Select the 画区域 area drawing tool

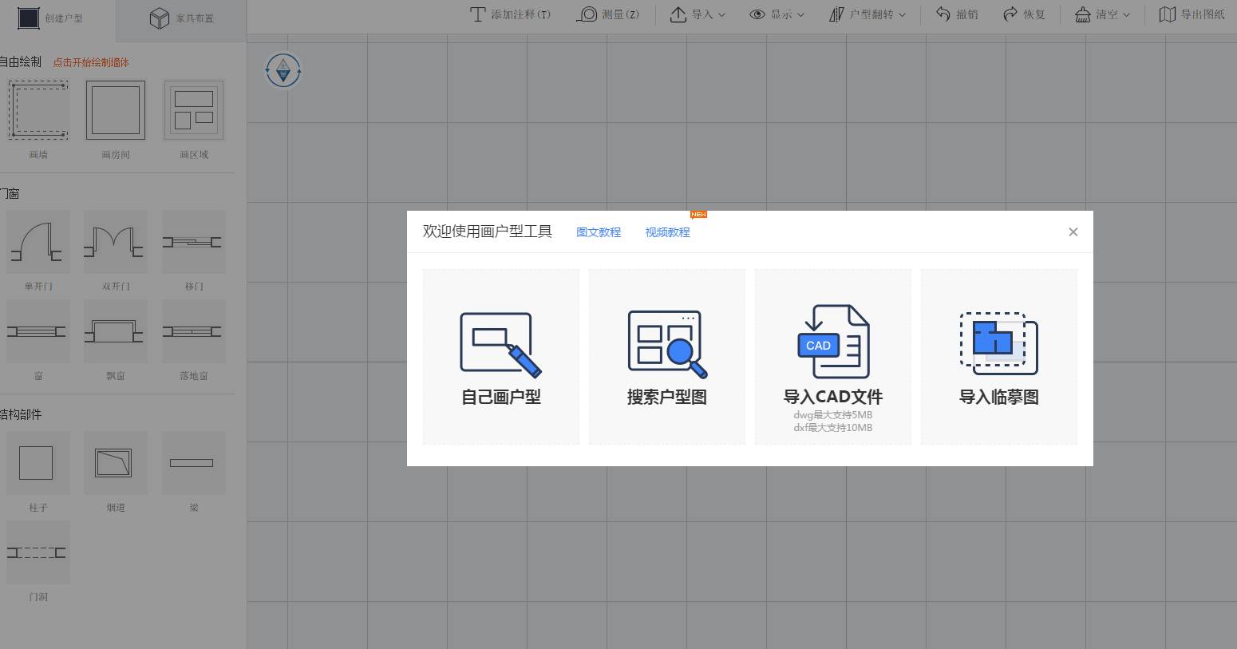coord(194,110)
